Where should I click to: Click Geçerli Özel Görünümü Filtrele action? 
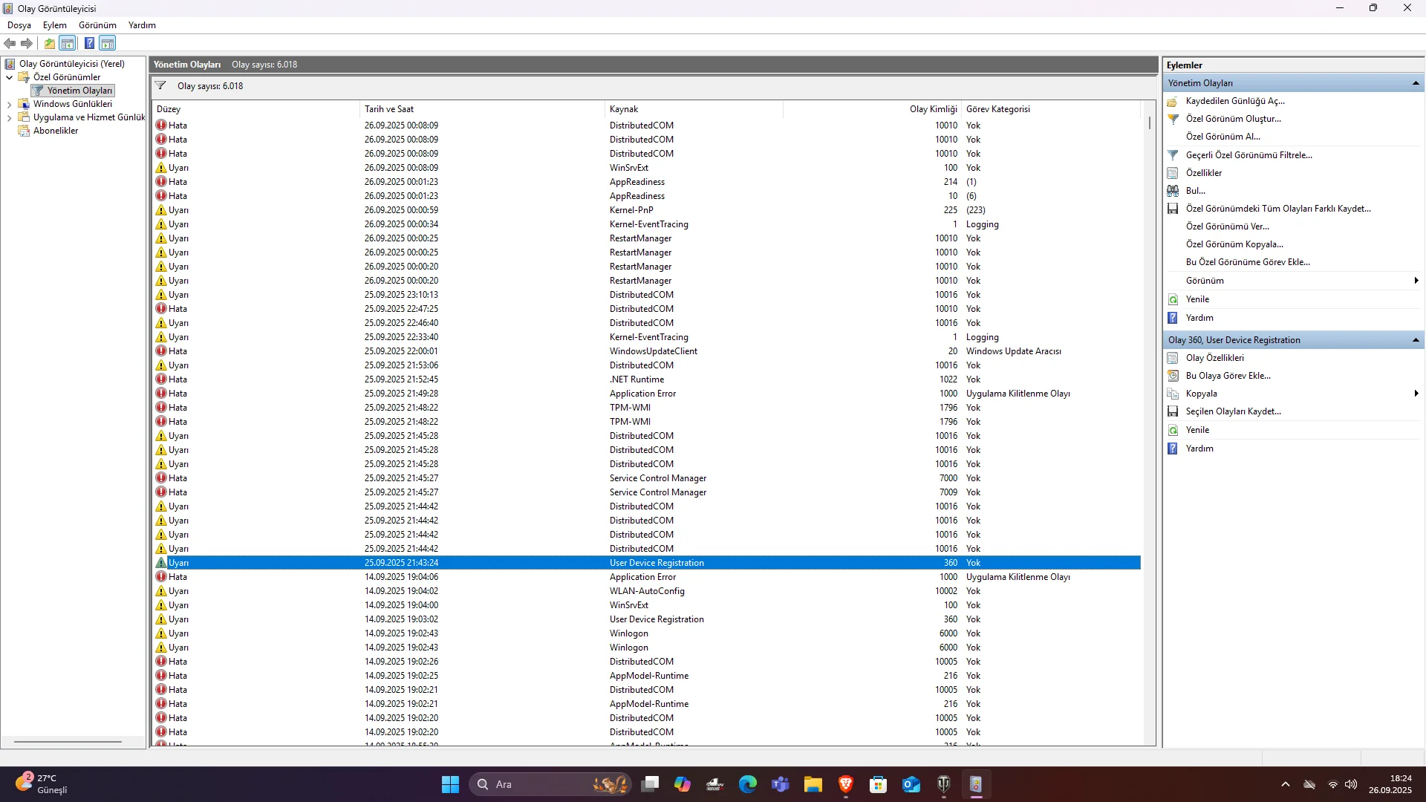coord(1248,155)
